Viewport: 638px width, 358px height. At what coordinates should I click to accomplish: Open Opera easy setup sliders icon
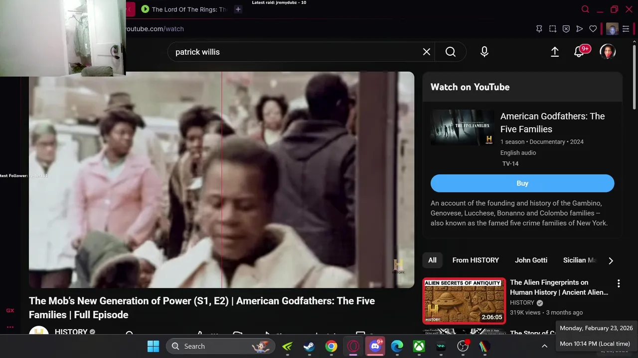pyautogui.click(x=626, y=29)
